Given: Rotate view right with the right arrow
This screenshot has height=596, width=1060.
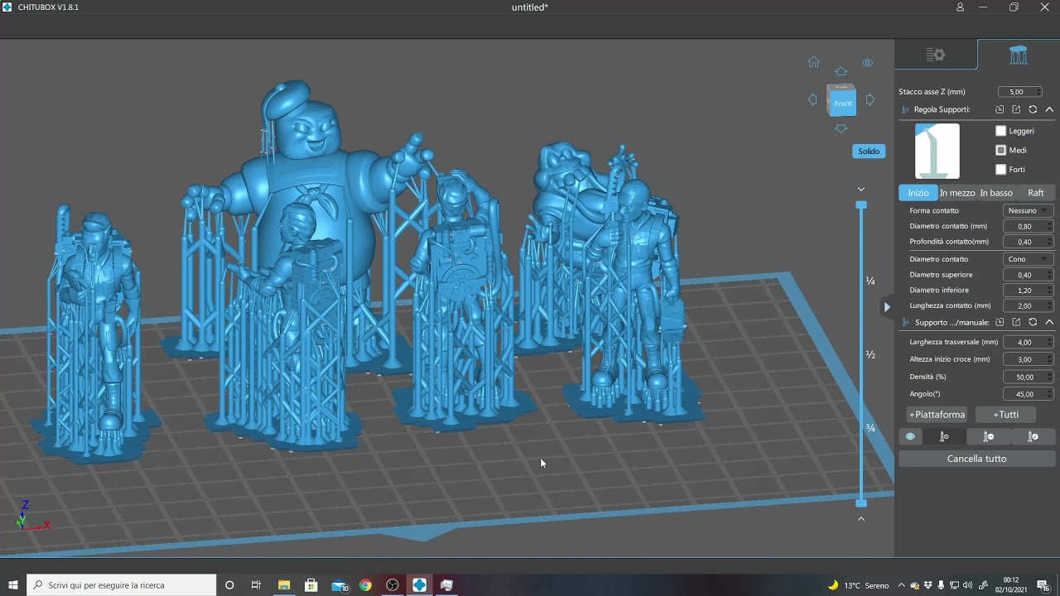Looking at the screenshot, I should point(870,100).
